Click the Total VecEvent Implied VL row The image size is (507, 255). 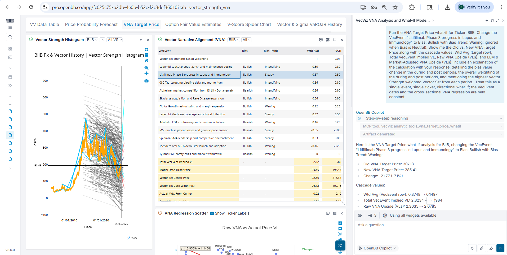(250, 162)
